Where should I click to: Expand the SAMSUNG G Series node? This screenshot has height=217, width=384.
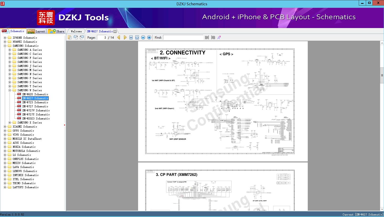click(10, 62)
